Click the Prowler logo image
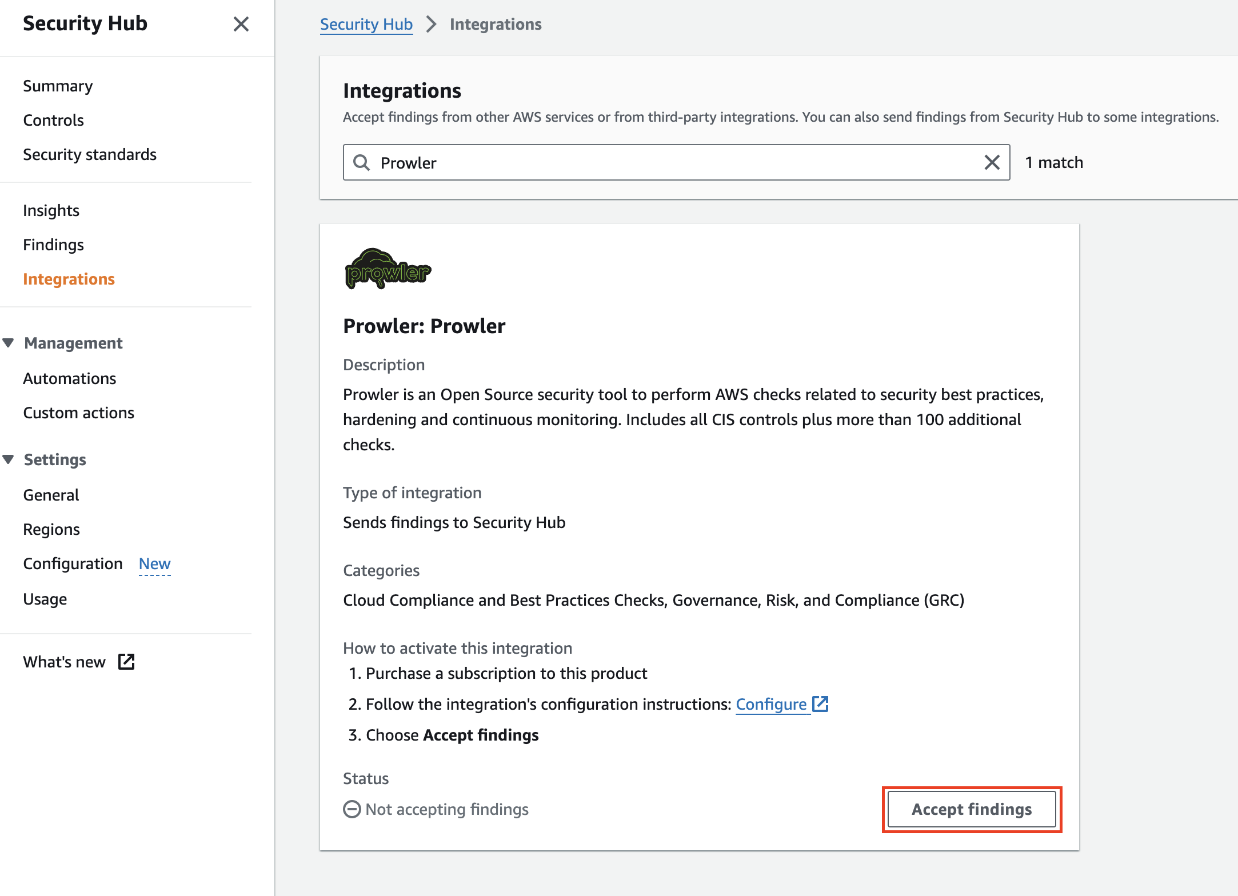 click(x=388, y=269)
